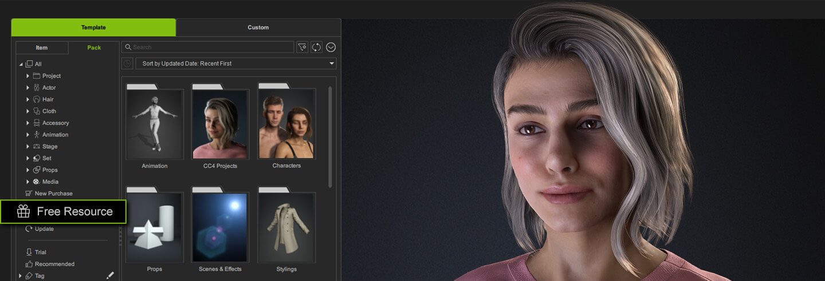Open the Free Resource gift item
The height and width of the screenshot is (281, 825).
pyautogui.click(x=64, y=211)
